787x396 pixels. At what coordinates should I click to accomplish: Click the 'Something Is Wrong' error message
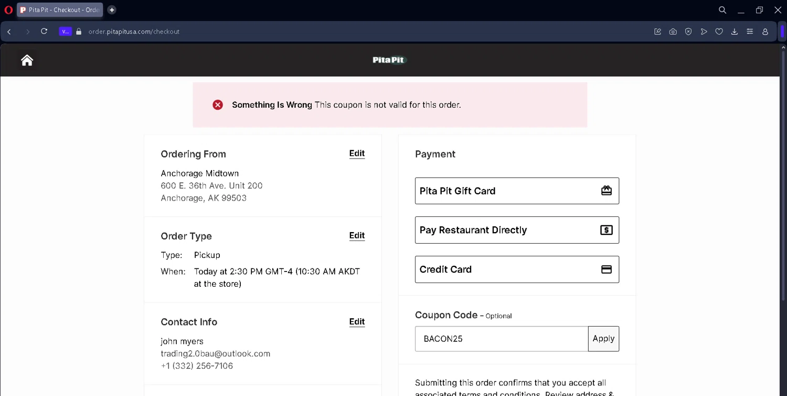[346, 105]
